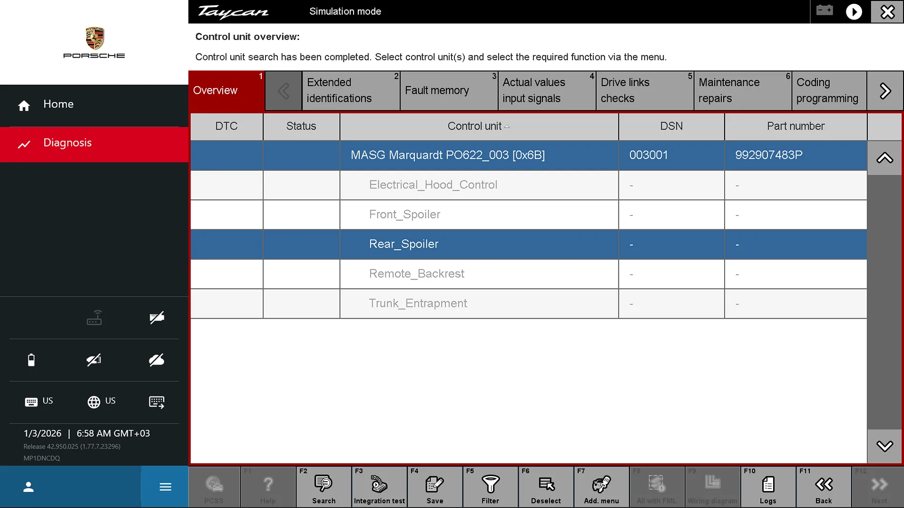The height and width of the screenshot is (508, 904).
Task: Open the Home section
Action: point(94,105)
